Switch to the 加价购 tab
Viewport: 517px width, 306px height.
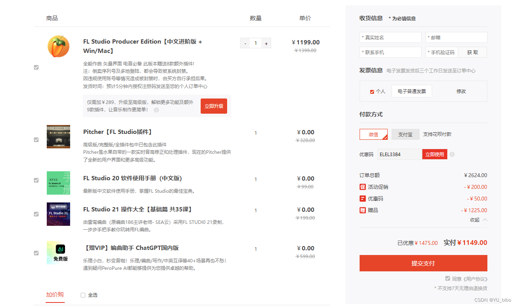55,295
